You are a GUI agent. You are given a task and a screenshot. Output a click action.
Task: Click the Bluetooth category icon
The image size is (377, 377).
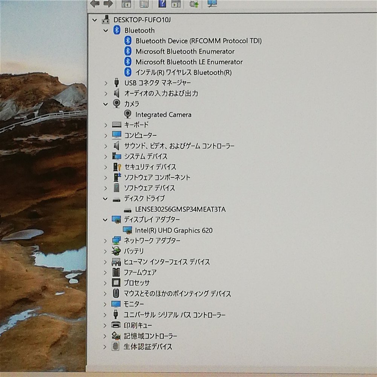tap(117, 30)
